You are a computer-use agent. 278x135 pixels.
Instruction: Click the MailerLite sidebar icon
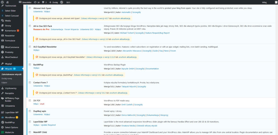2,132
